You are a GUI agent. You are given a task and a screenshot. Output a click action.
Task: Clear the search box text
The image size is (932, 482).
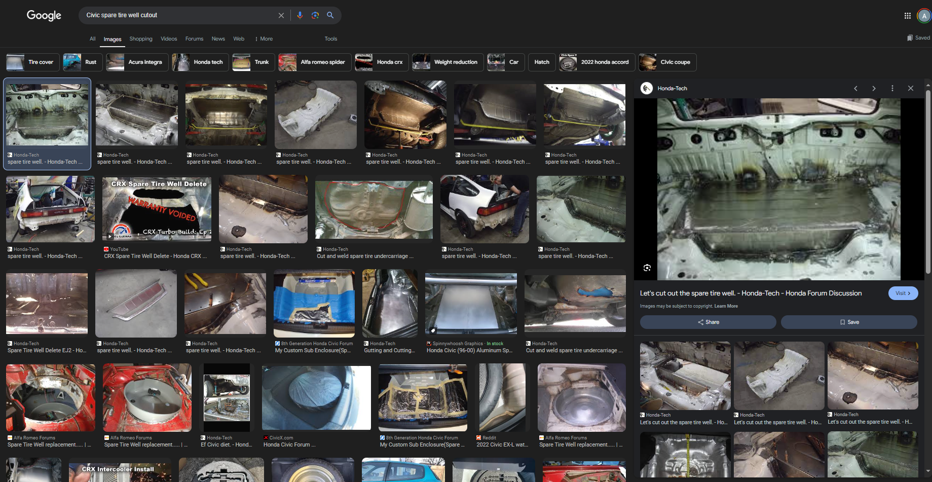(x=281, y=15)
